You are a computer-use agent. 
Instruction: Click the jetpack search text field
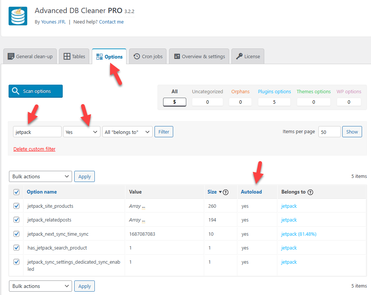pos(37,132)
